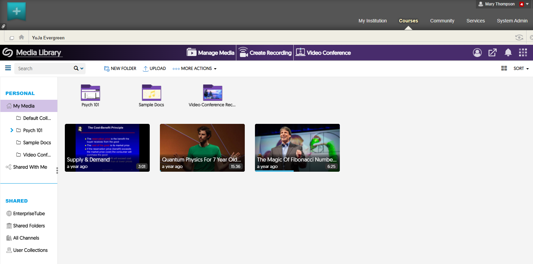The width and height of the screenshot is (533, 264).
Task: Open Shared With Me
Action: 26,167
